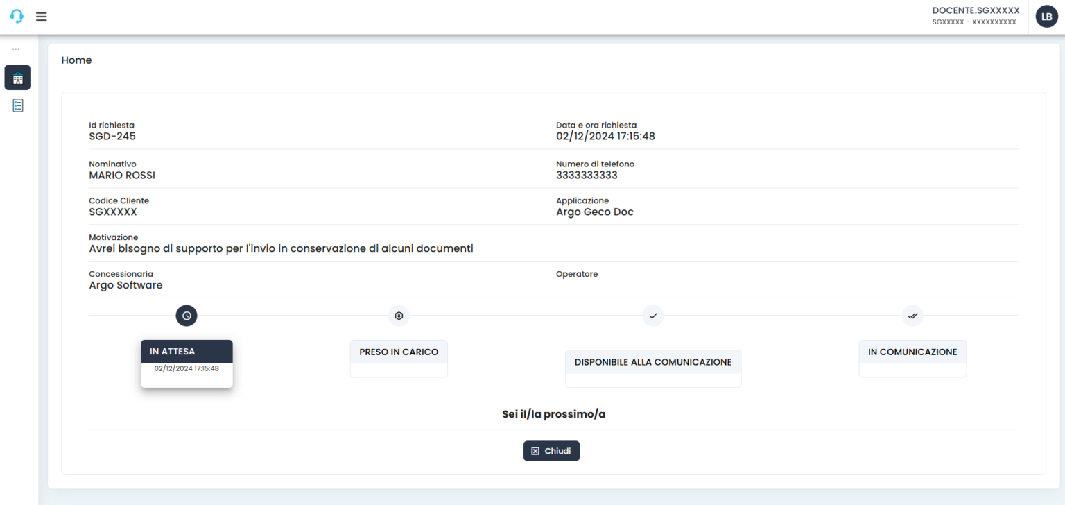1065x505 pixels.
Task: Click the clock icon above IN ATTESA
Action: point(187,315)
